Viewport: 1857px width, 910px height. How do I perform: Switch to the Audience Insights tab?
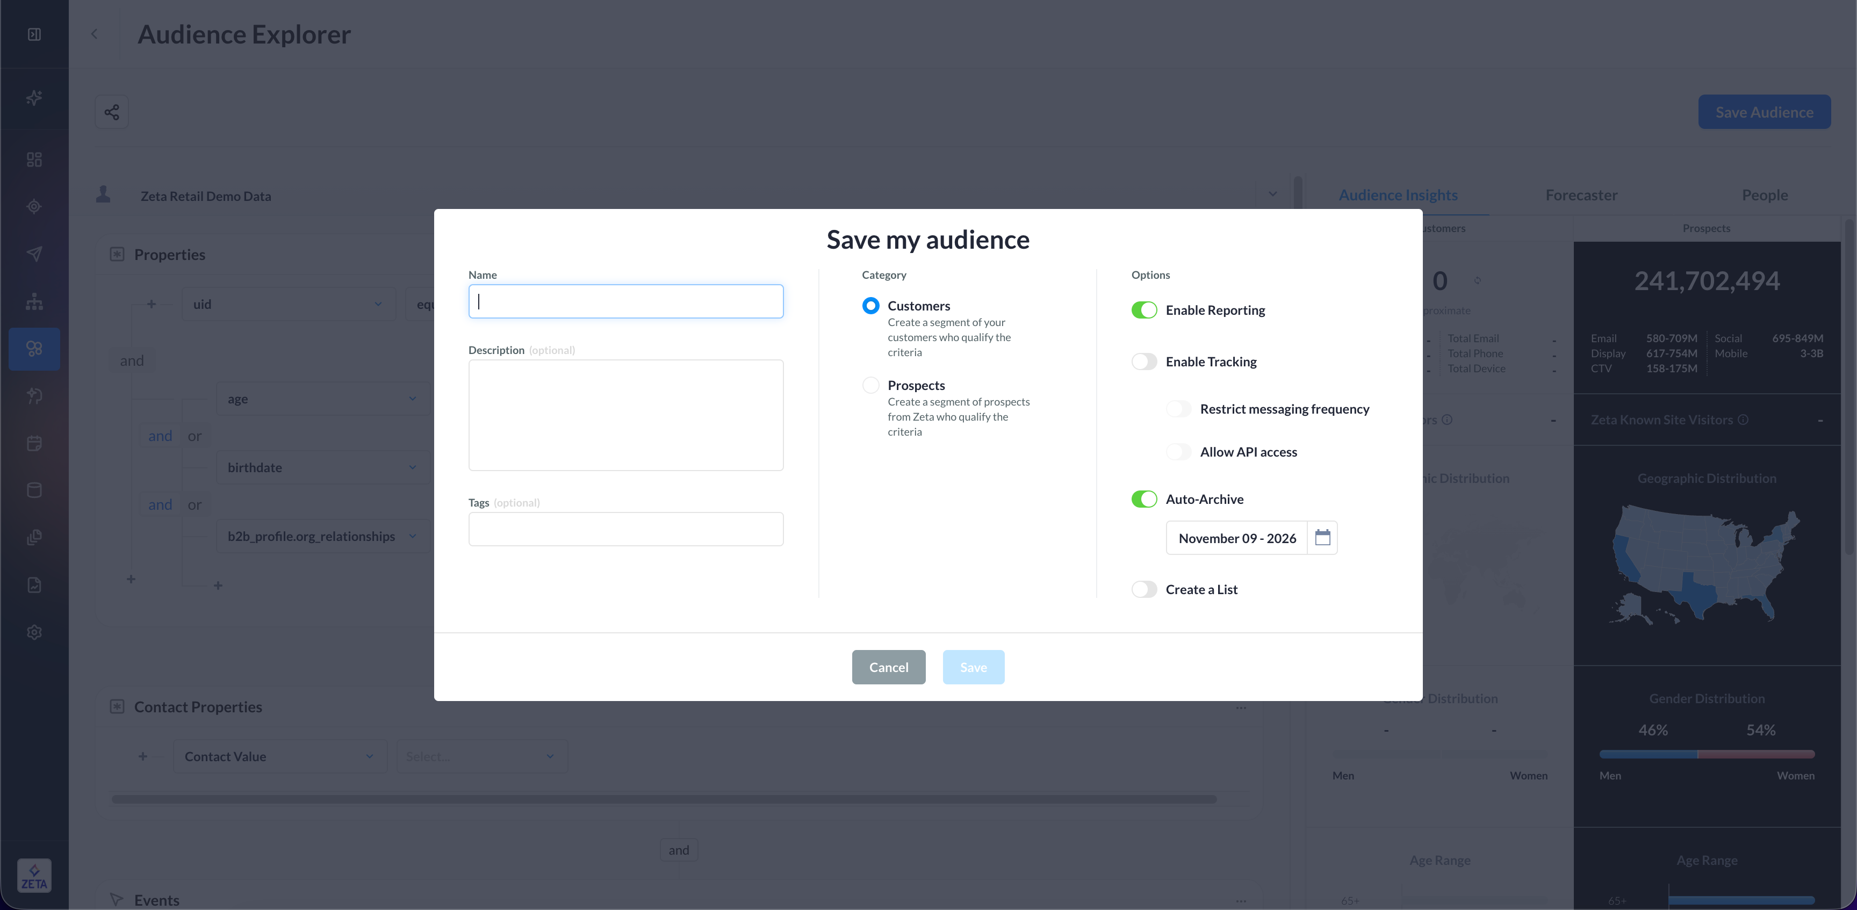(x=1398, y=194)
